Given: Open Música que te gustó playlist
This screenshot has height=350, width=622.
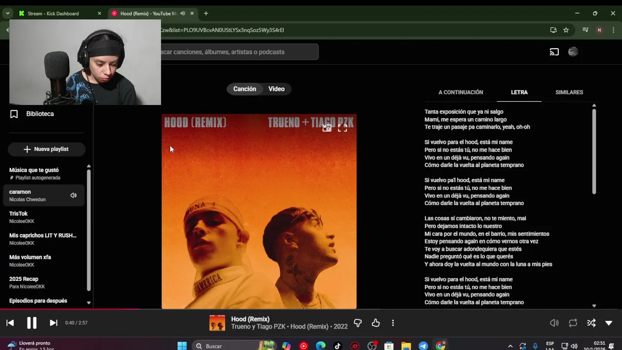Looking at the screenshot, I should [x=44, y=174].
